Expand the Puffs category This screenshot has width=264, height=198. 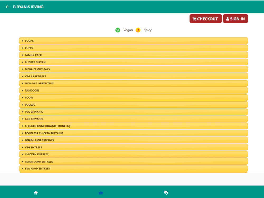(x=133, y=48)
